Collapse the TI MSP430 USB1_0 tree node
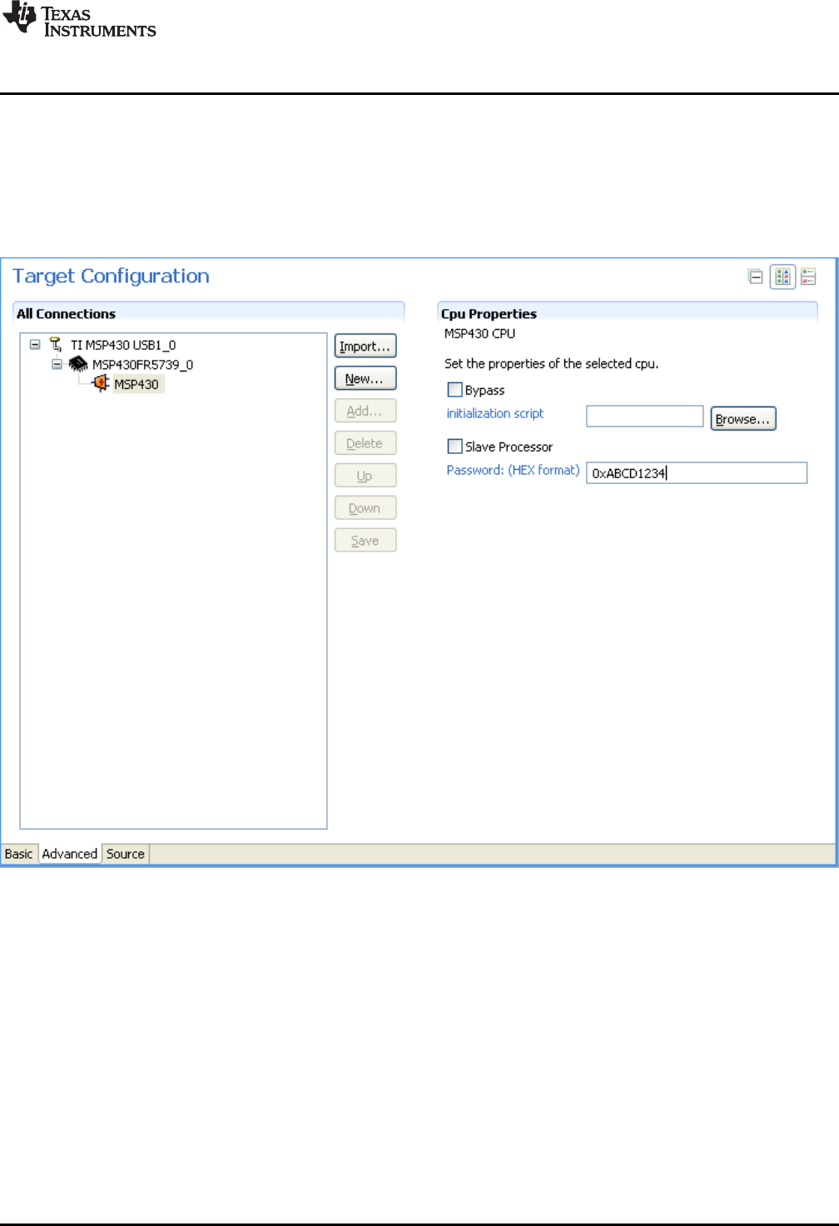The width and height of the screenshot is (839, 1226). [35, 344]
